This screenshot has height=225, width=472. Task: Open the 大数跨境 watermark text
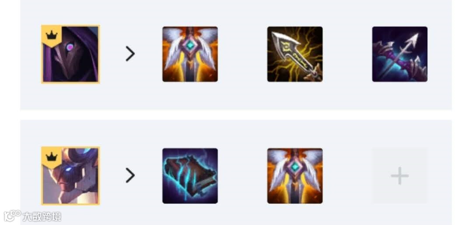[42, 217]
